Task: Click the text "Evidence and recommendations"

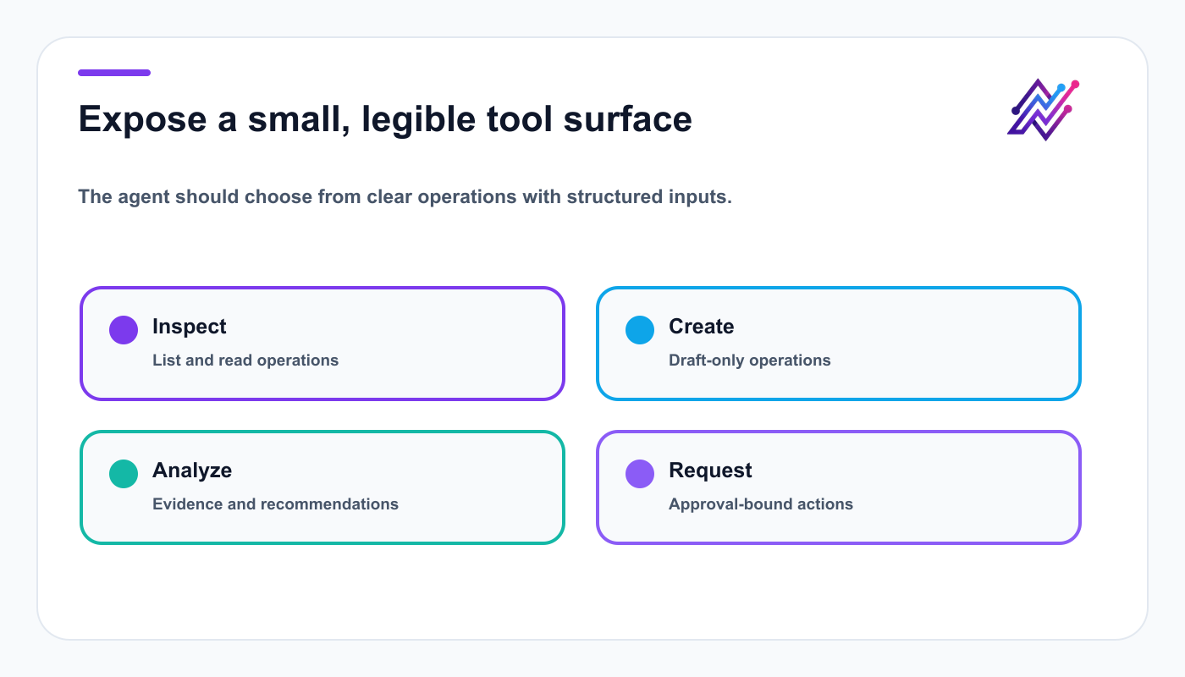Action: [275, 504]
